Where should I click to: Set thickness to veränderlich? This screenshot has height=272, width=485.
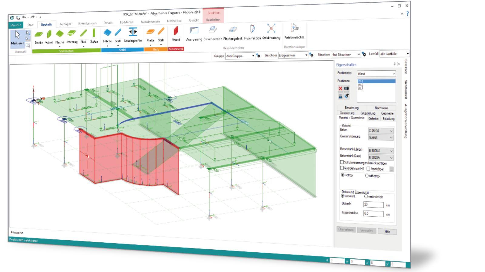pos(366,196)
